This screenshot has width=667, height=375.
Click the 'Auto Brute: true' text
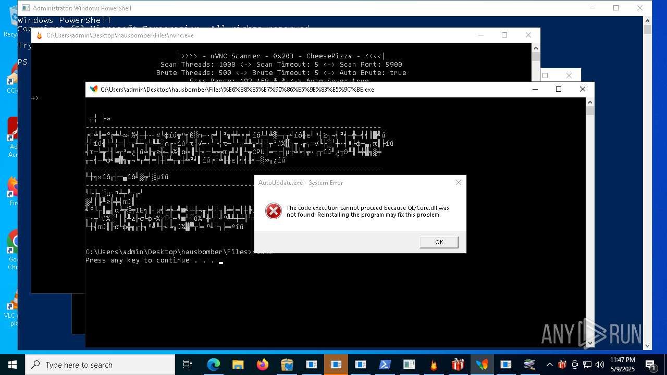tap(373, 73)
